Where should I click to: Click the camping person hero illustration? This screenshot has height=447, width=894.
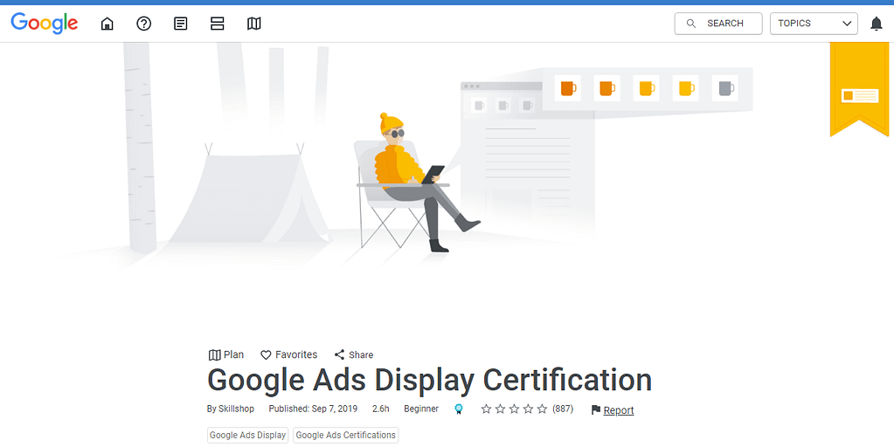coord(418,182)
